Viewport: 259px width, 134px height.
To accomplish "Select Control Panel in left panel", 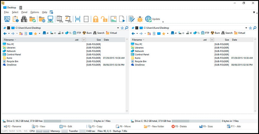I will 14,55.
